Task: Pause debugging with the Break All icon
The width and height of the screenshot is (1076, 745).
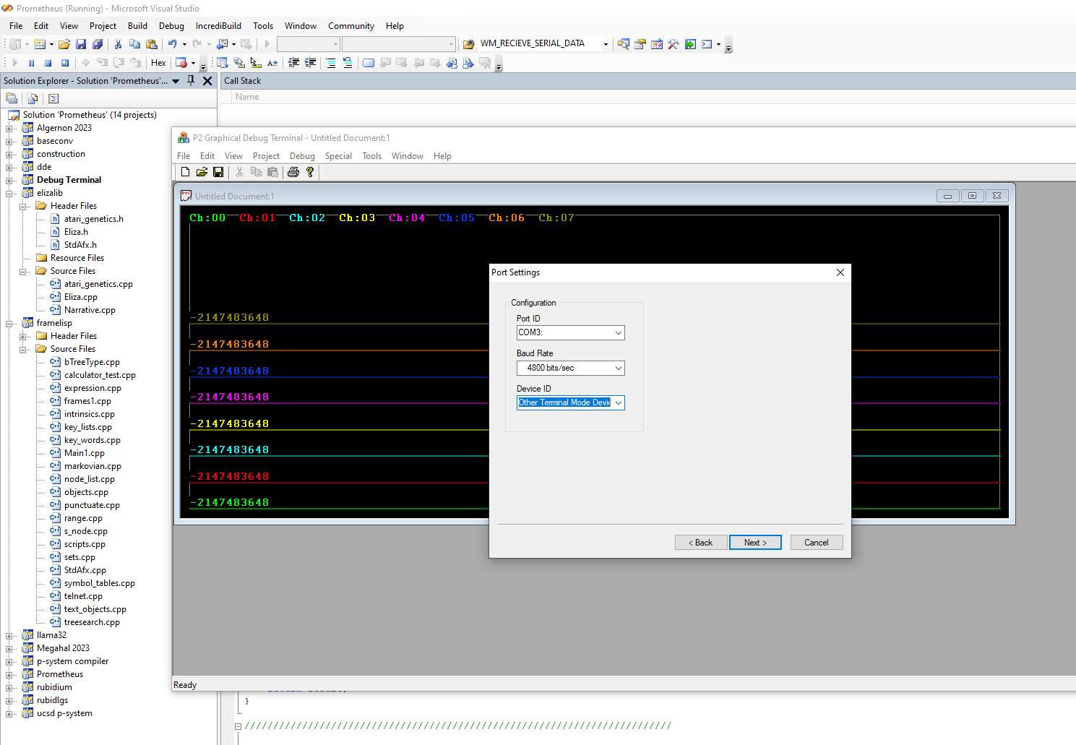Action: pyautogui.click(x=31, y=63)
